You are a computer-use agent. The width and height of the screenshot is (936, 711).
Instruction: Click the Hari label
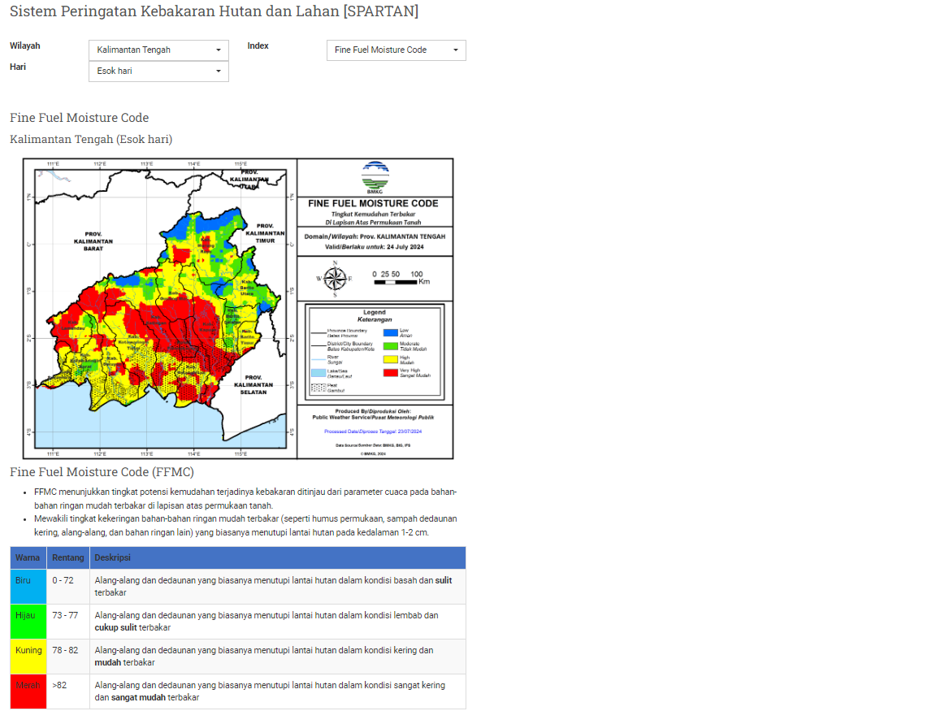18,67
